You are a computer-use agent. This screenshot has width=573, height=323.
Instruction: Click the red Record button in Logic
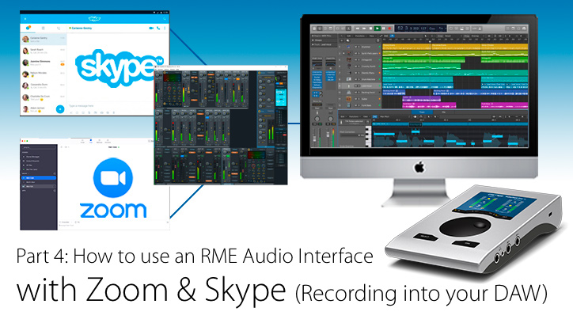[389, 28]
